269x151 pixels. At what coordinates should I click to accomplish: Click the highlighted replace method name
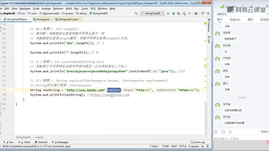pyautogui.click(x=113, y=90)
